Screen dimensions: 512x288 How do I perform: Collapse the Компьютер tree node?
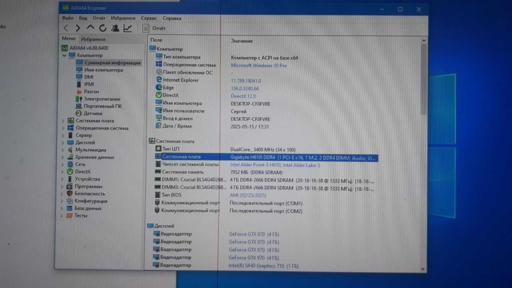(64, 56)
